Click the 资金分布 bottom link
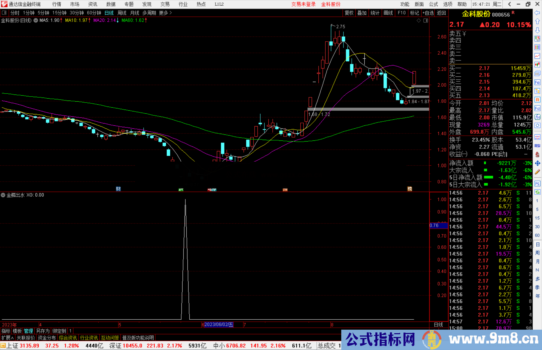This screenshot has height=350, width=542. pyautogui.click(x=47, y=338)
